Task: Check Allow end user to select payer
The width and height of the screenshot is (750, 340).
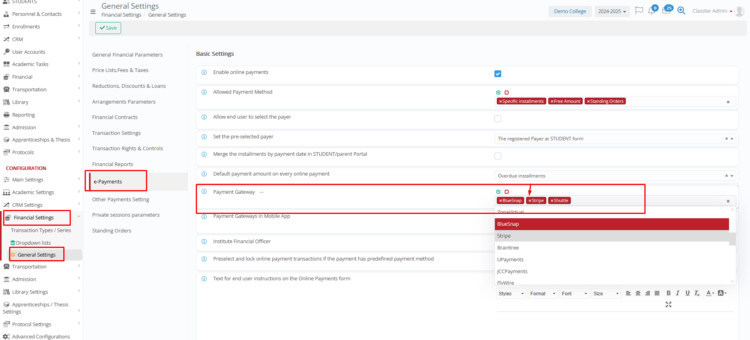Action: 498,119
